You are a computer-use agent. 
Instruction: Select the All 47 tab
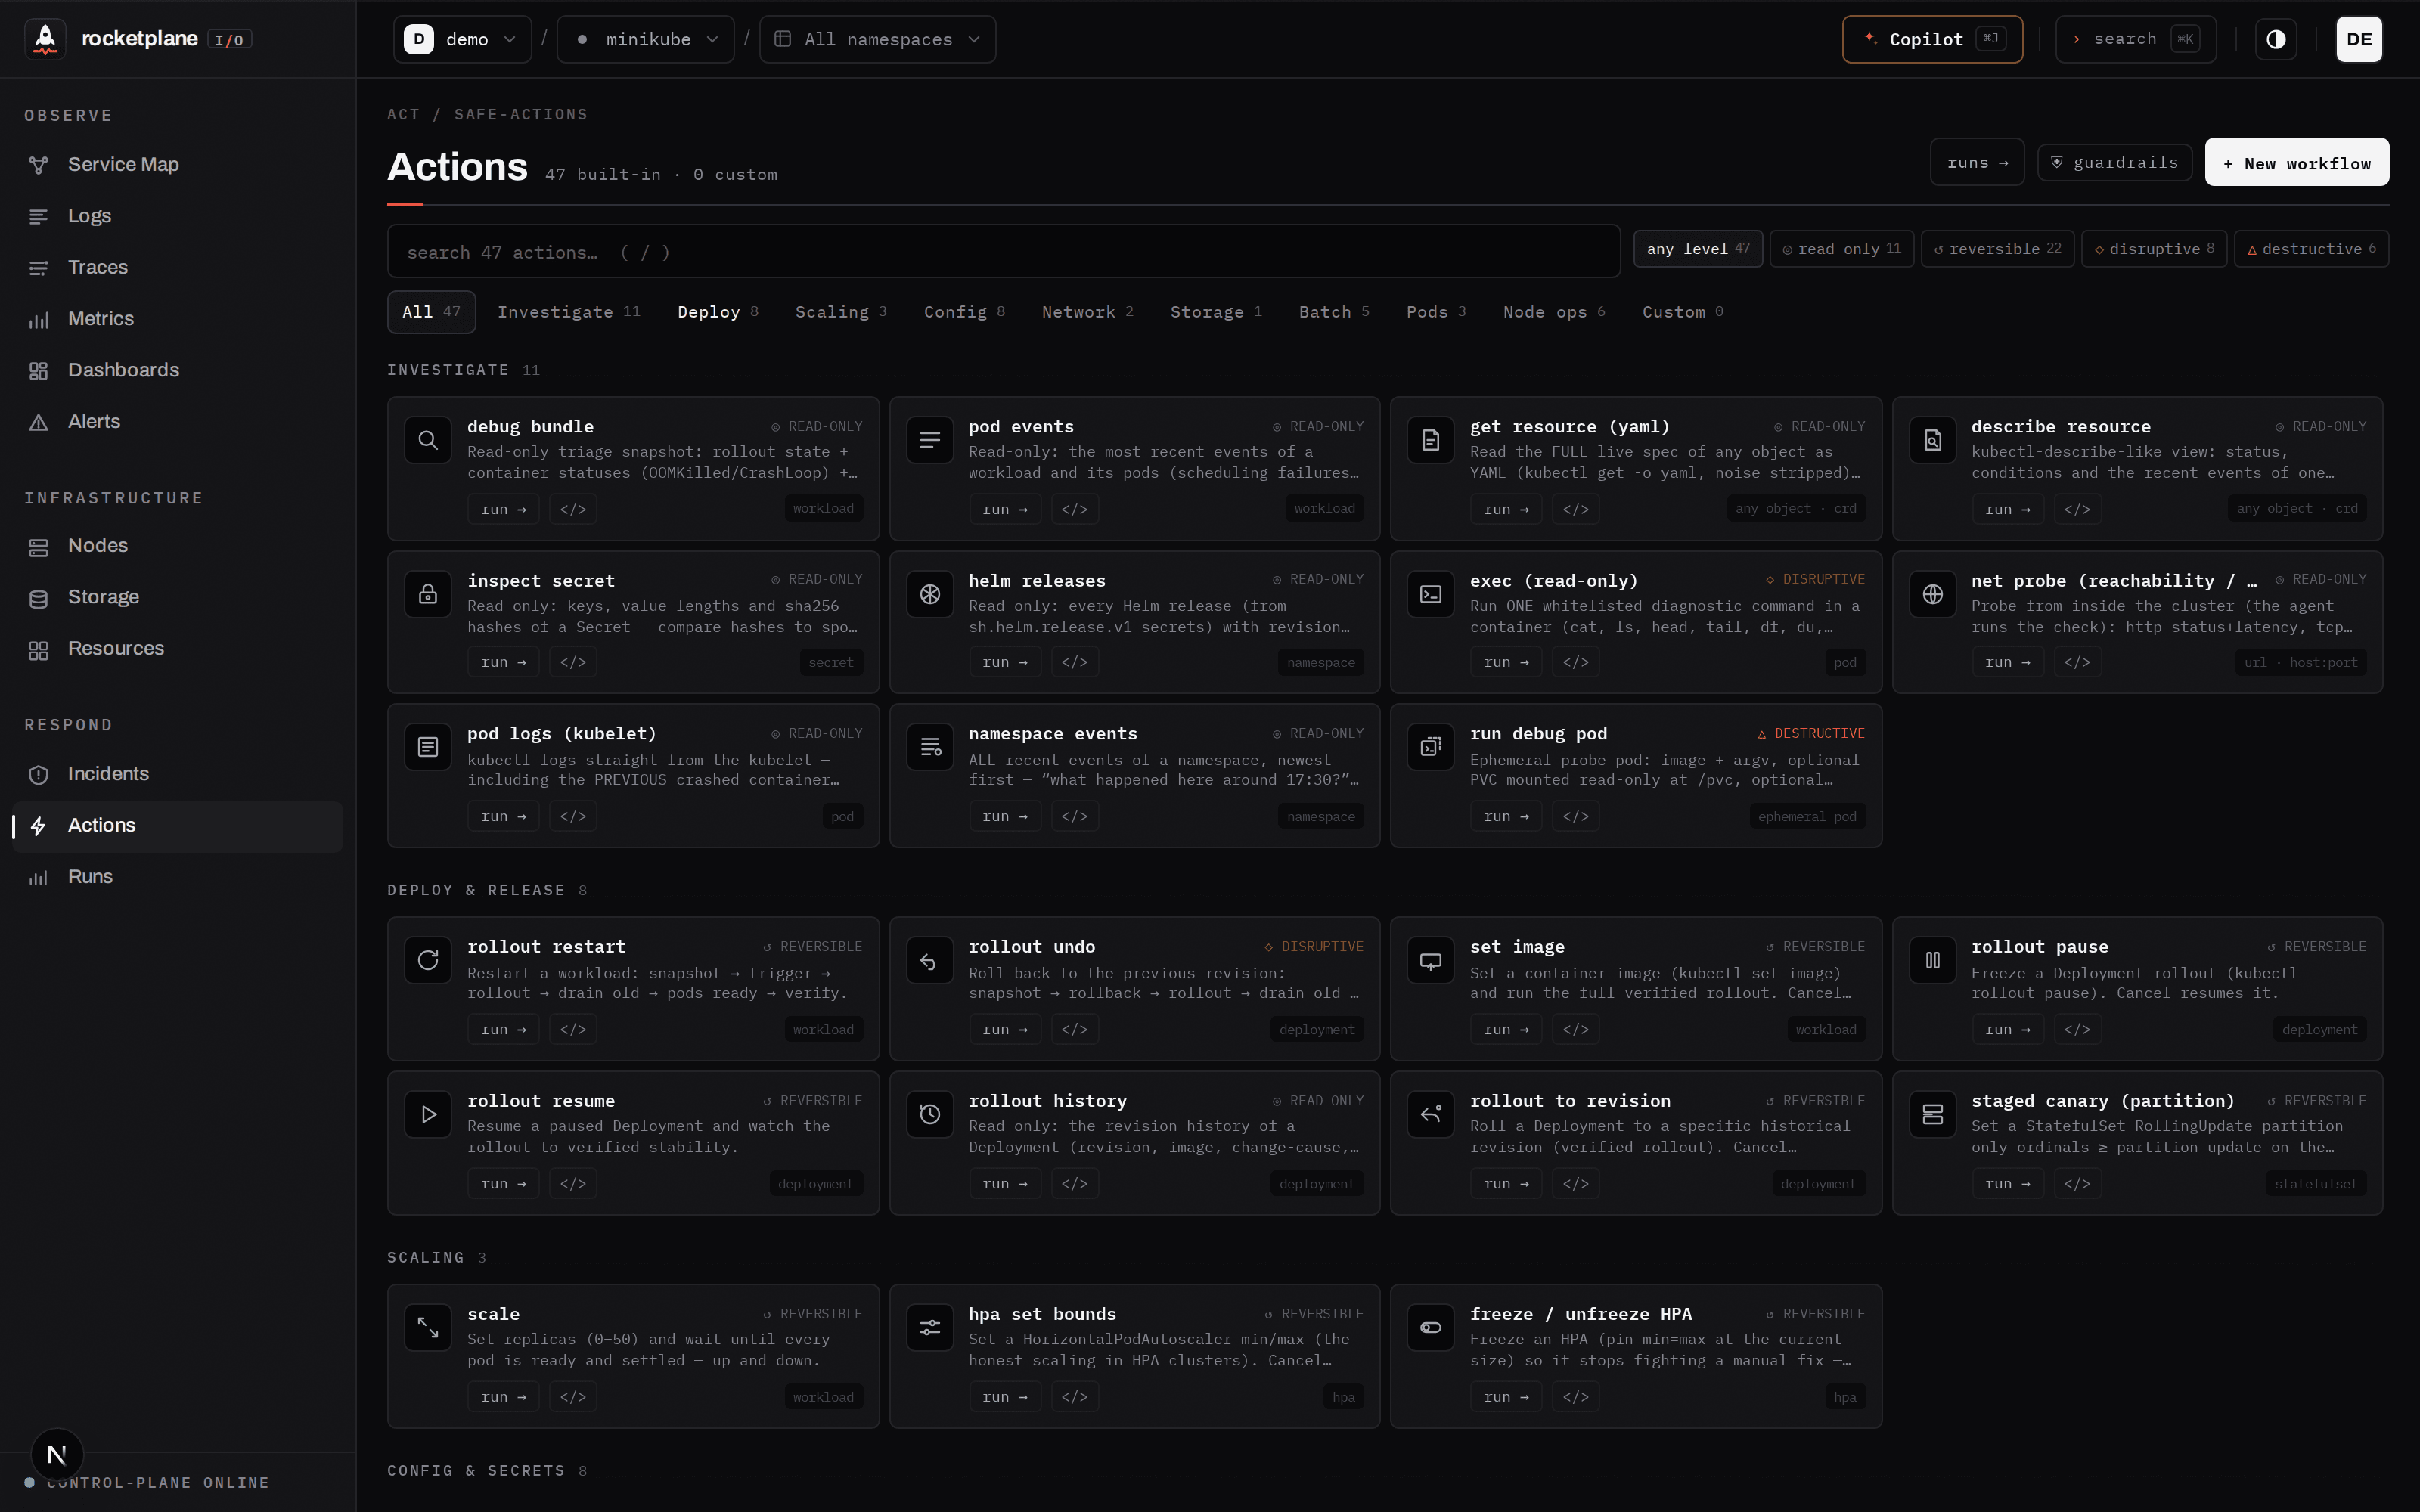point(431,312)
